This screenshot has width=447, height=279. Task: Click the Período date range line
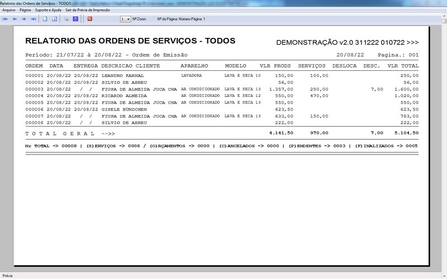click(106, 55)
